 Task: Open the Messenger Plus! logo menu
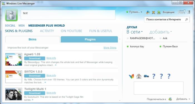182,12
